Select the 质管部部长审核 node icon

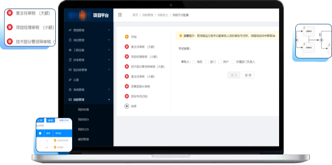[x=127, y=86]
